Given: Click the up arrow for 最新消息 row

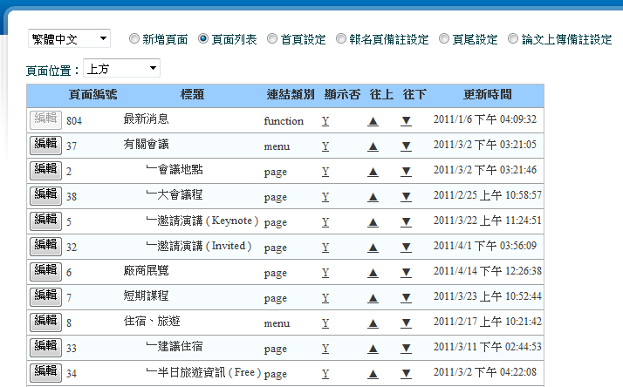Looking at the screenshot, I should pos(373,121).
